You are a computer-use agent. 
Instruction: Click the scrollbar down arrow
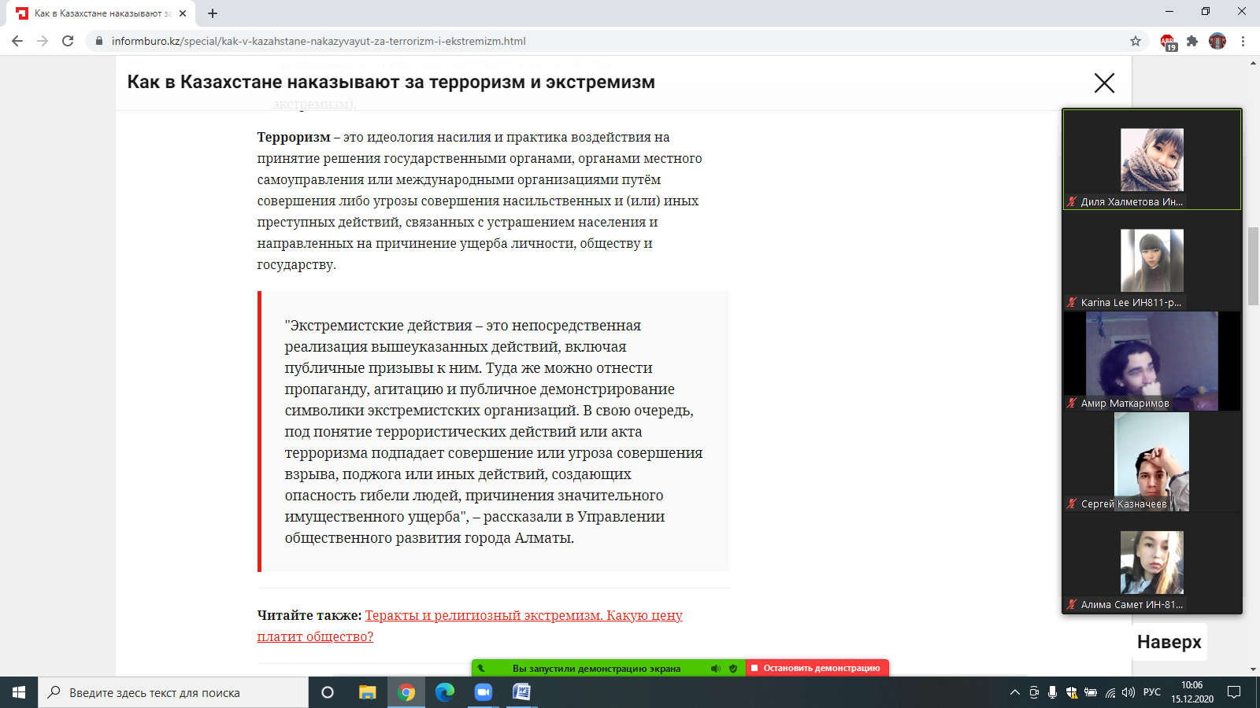tap(1253, 669)
